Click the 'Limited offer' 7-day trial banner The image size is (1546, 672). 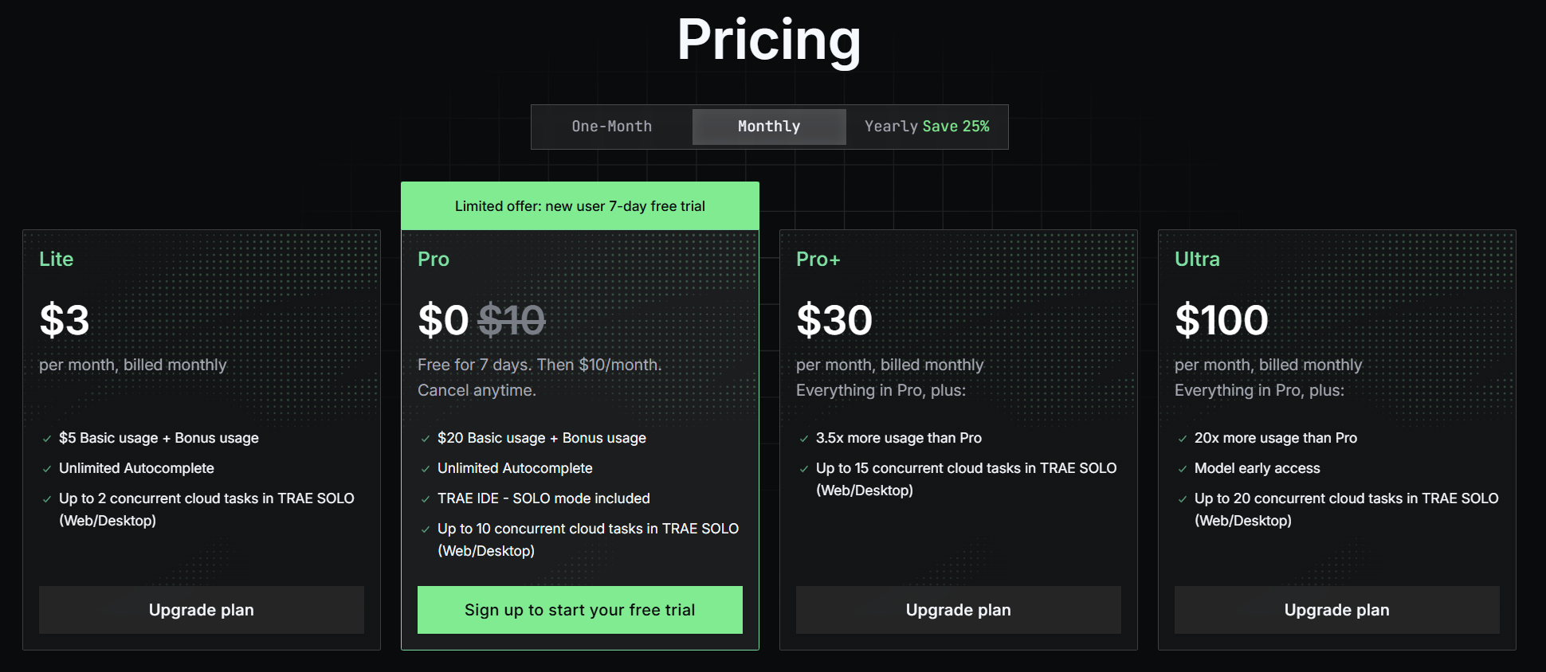pyautogui.click(x=580, y=206)
